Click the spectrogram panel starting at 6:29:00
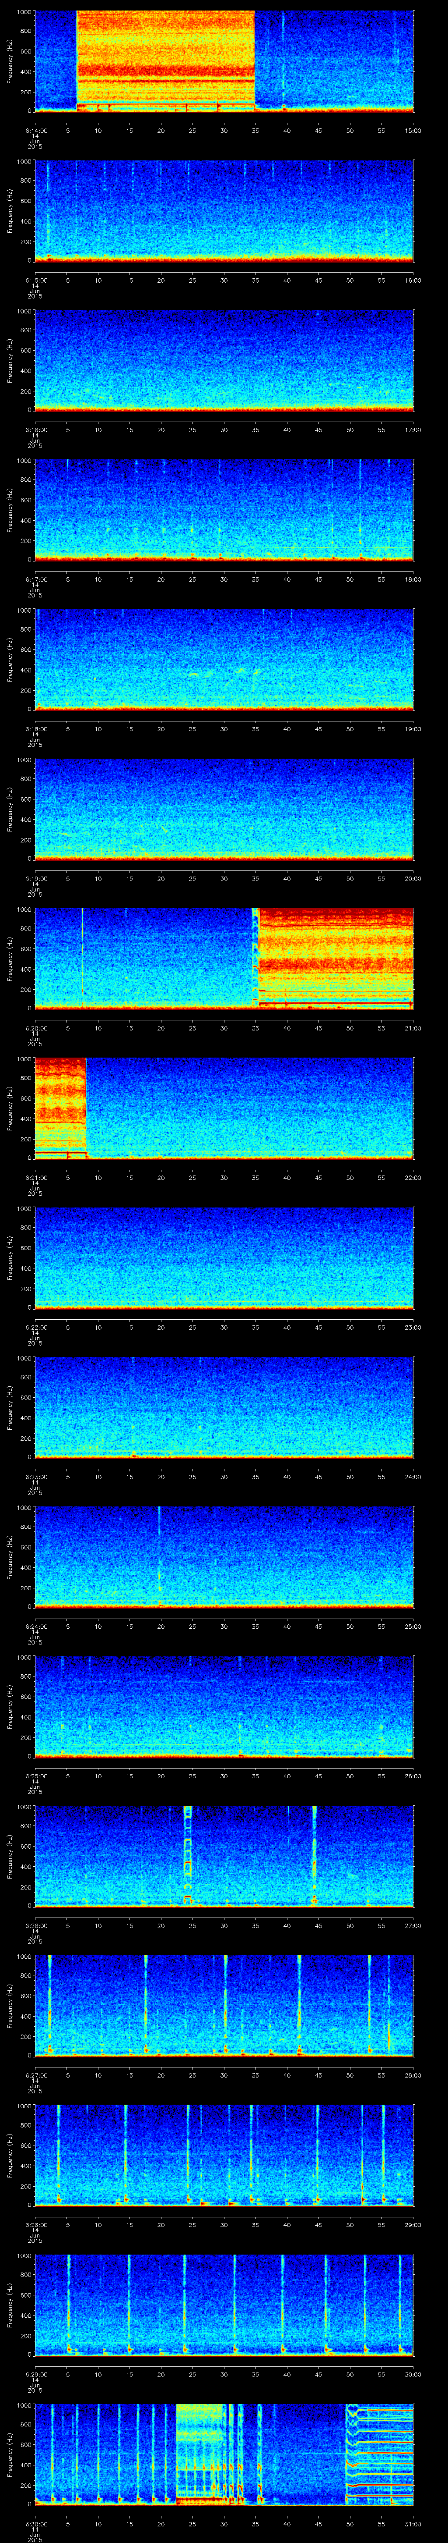 click(224, 2304)
